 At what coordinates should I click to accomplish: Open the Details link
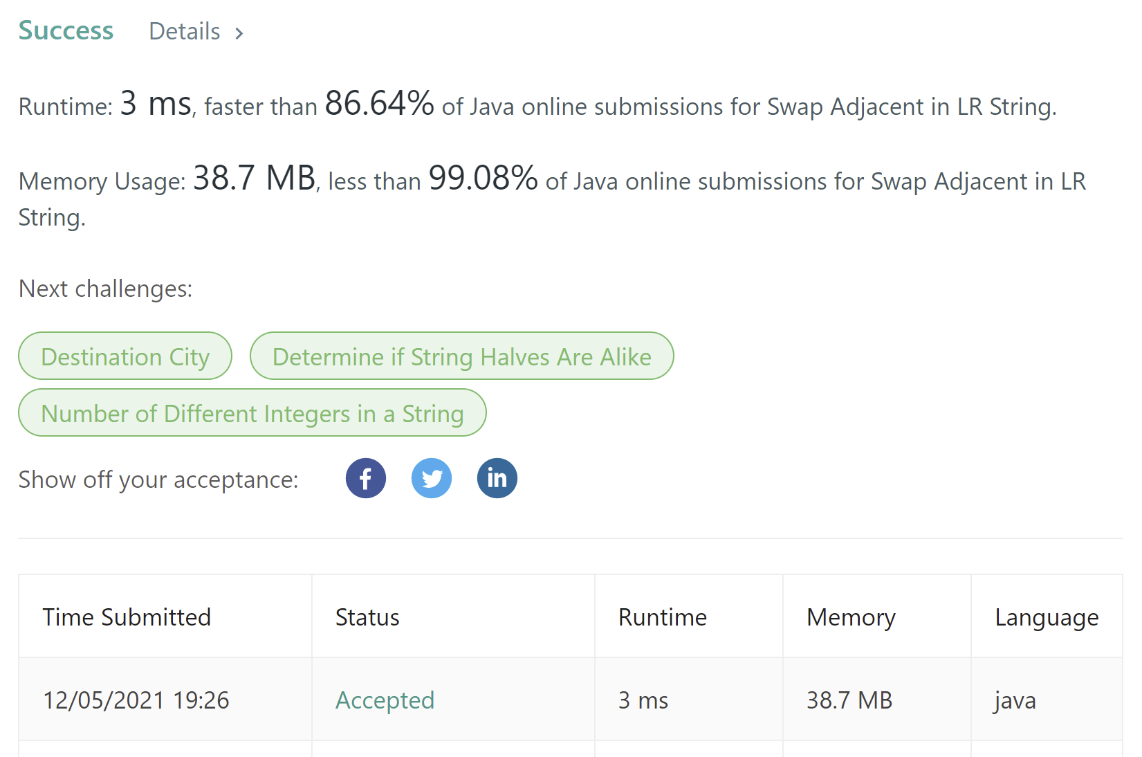click(185, 32)
